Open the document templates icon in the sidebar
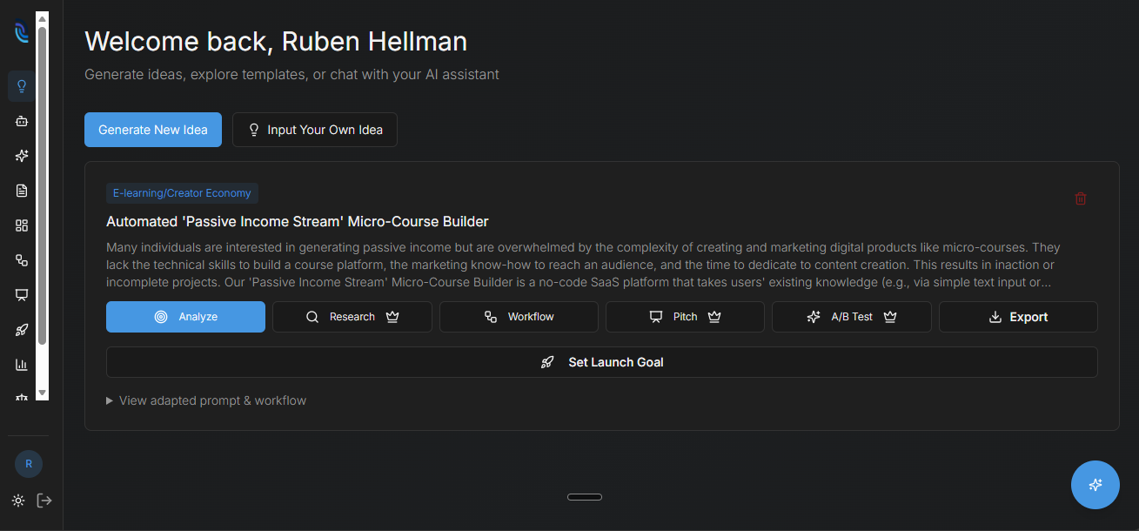 [x=21, y=190]
